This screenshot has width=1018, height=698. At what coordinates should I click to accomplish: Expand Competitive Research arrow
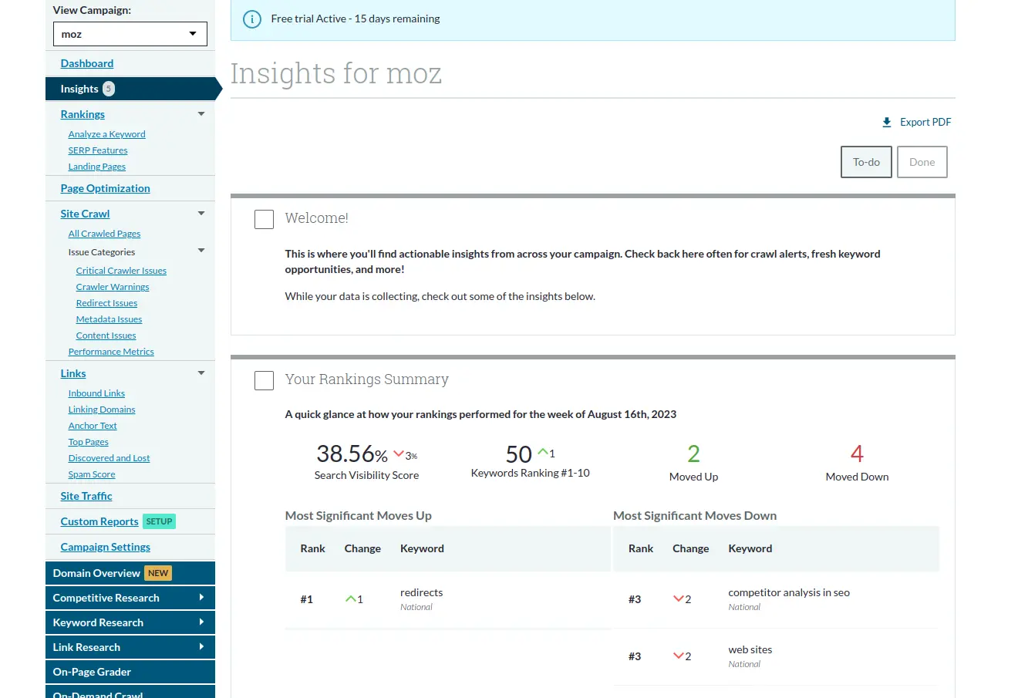pos(201,597)
